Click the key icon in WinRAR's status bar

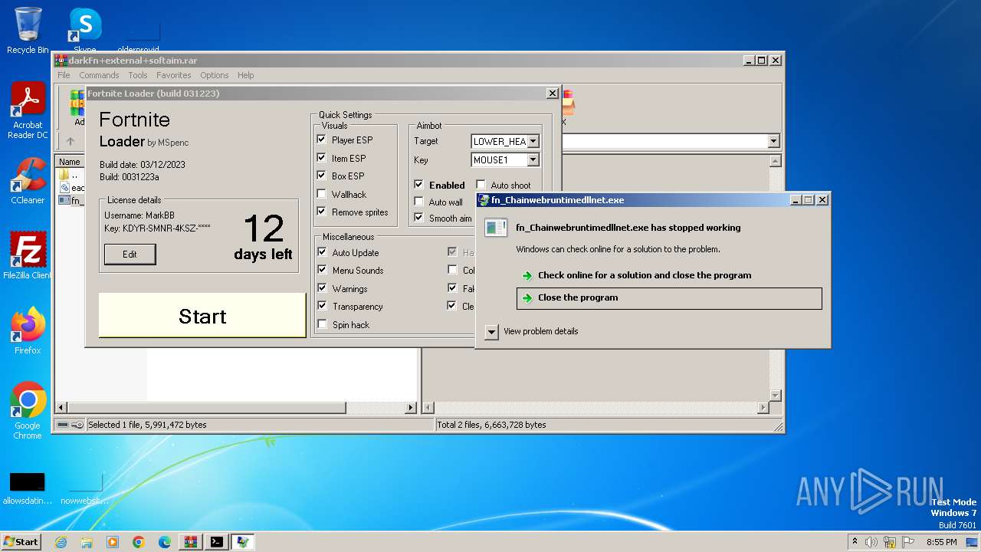click(77, 425)
